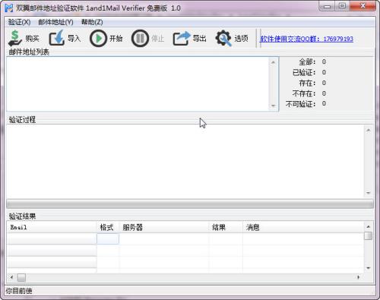Click the app logo icon in title bar
This screenshot has width=380, height=300.
pyautogui.click(x=9, y=8)
